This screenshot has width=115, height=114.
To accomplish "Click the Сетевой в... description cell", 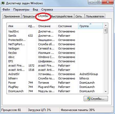I will (x=46, y=48).
